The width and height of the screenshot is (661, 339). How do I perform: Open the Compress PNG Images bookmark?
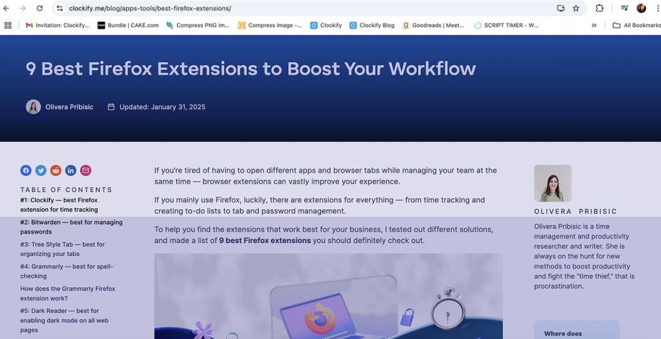pos(198,25)
